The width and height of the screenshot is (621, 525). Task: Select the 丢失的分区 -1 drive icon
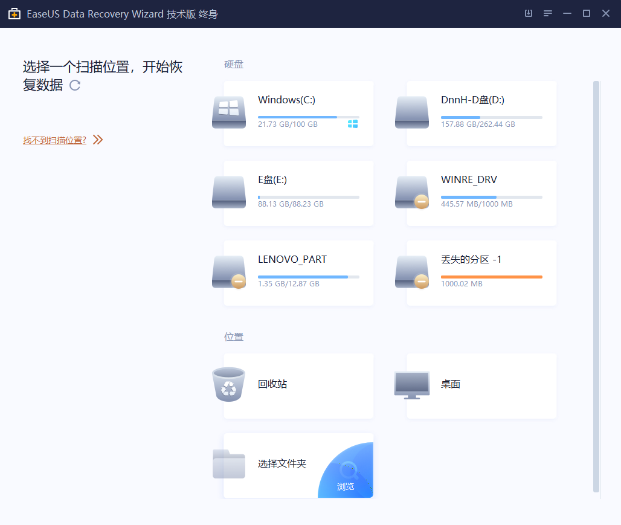click(412, 272)
